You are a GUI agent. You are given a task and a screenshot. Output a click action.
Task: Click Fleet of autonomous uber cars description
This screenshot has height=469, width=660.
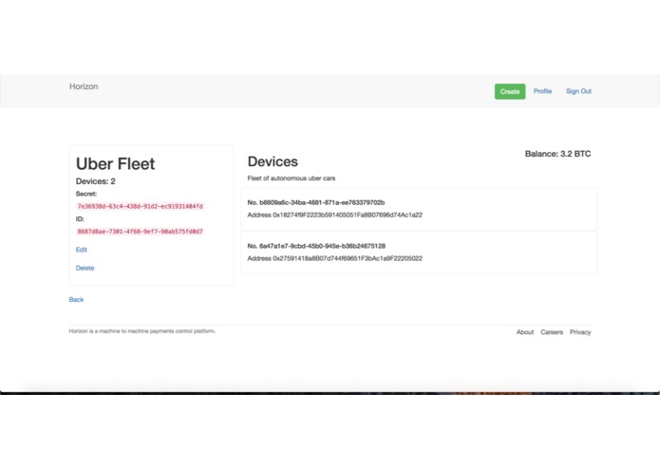pos(292,178)
